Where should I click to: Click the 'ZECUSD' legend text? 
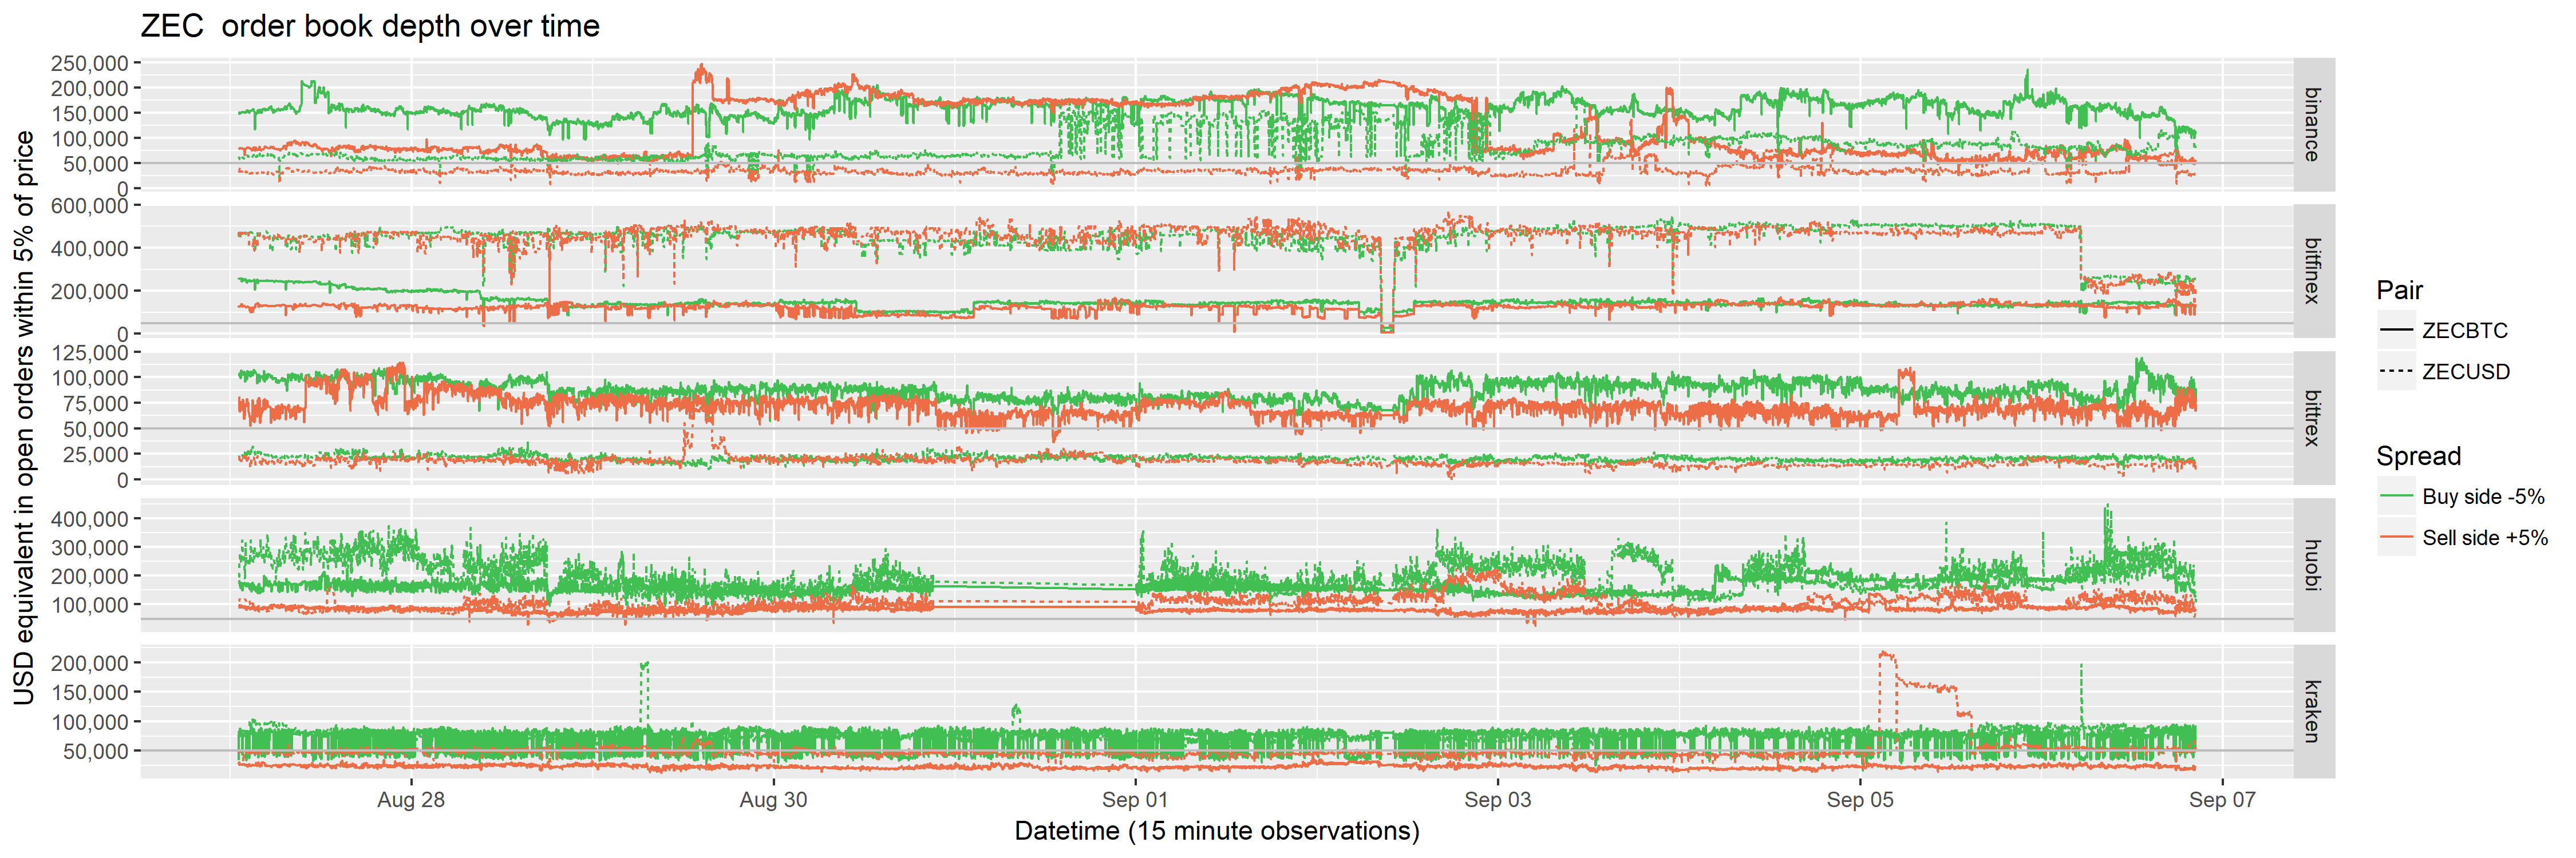[2466, 372]
